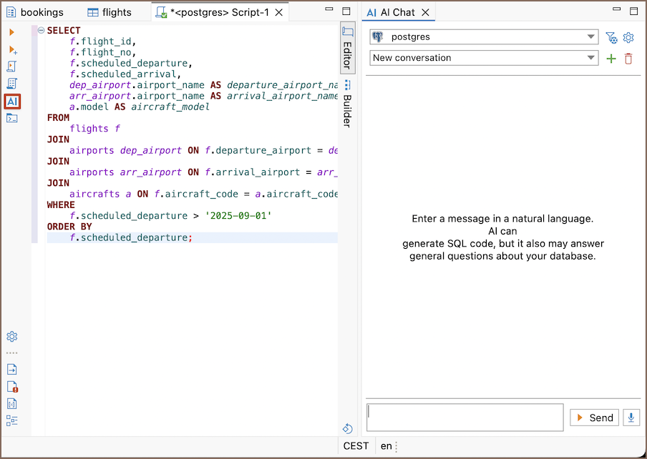This screenshot has width=647, height=459.
Task: Switch to the vertical Builder tab
Action: pyautogui.click(x=347, y=104)
